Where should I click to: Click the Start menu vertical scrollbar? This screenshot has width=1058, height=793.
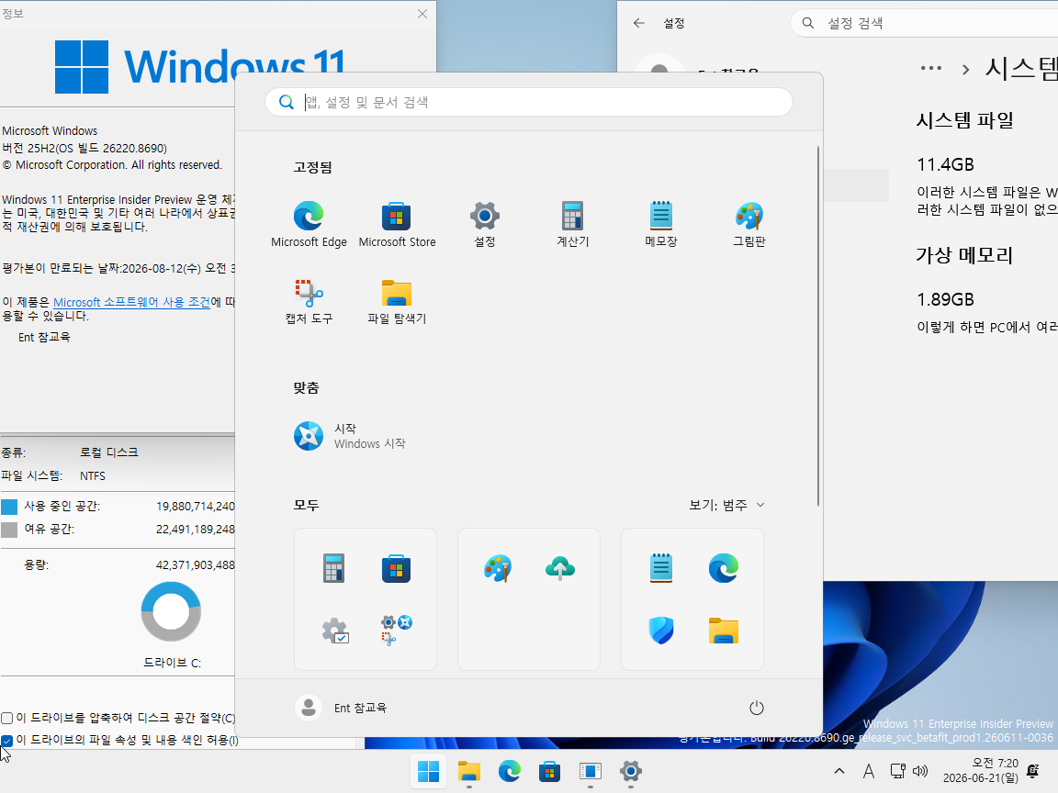(x=817, y=326)
